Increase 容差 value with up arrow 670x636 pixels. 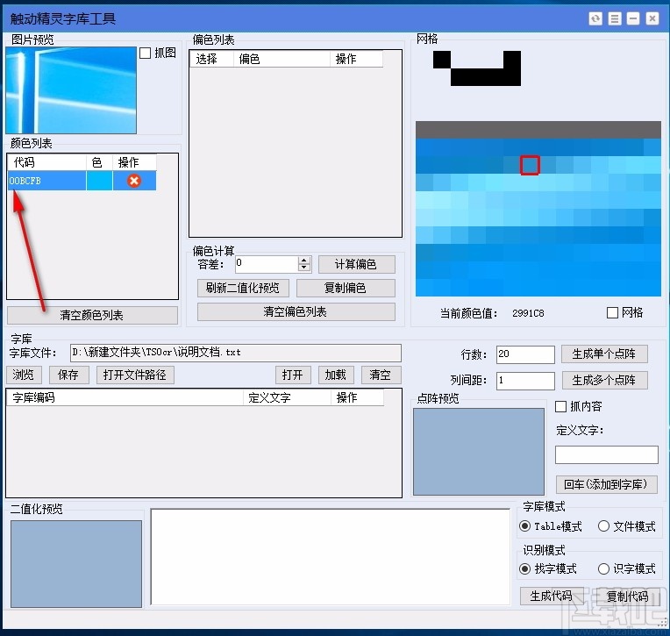(303, 261)
